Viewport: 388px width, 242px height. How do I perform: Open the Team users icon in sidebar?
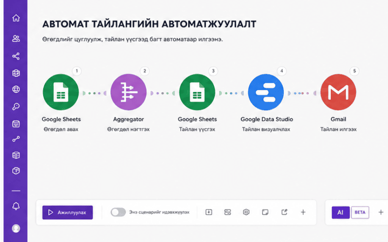coord(16,39)
